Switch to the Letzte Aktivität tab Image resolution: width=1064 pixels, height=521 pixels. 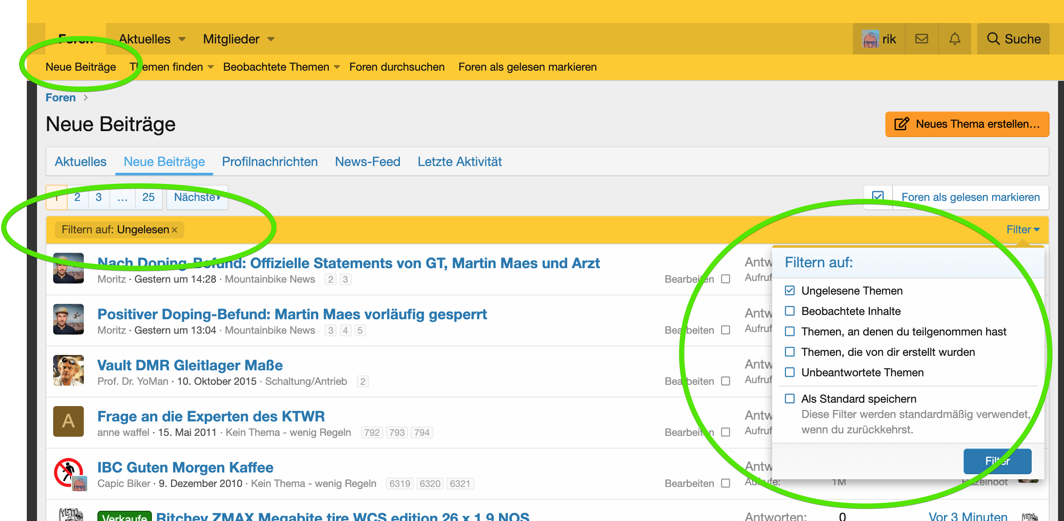pyautogui.click(x=459, y=162)
